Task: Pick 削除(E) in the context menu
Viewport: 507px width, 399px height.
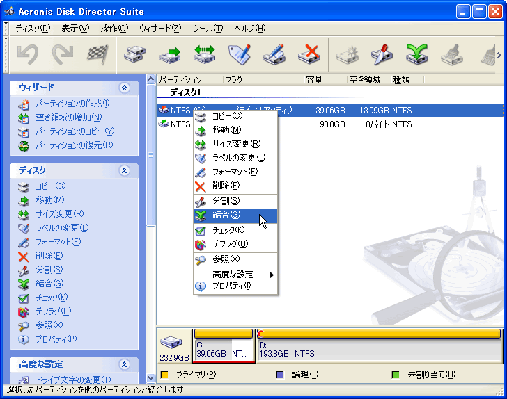Action: 235,186
